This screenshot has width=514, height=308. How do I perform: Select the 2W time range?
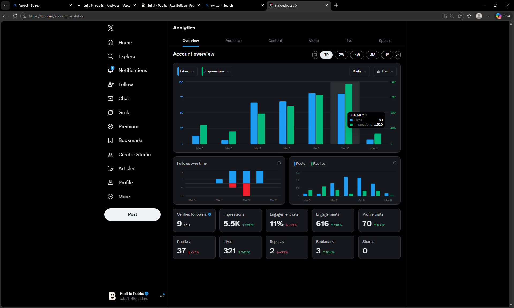(341, 55)
